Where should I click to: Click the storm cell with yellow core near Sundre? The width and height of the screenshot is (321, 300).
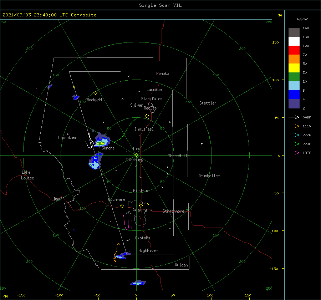102,140
